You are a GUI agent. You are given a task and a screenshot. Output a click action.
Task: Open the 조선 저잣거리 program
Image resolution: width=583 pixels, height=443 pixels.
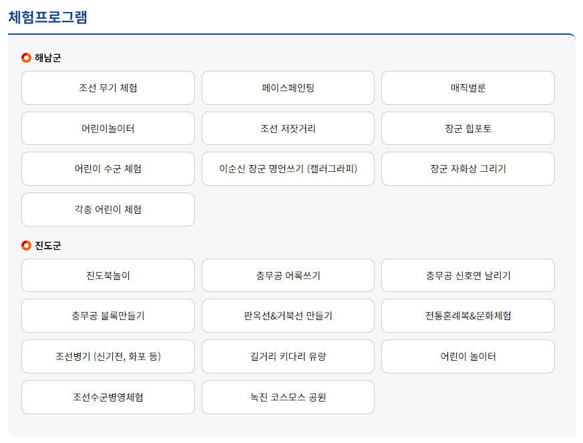coord(287,128)
